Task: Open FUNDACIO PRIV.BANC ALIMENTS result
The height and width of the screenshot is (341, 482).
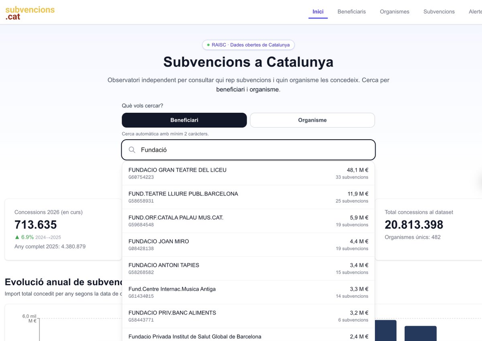Action: tap(248, 316)
